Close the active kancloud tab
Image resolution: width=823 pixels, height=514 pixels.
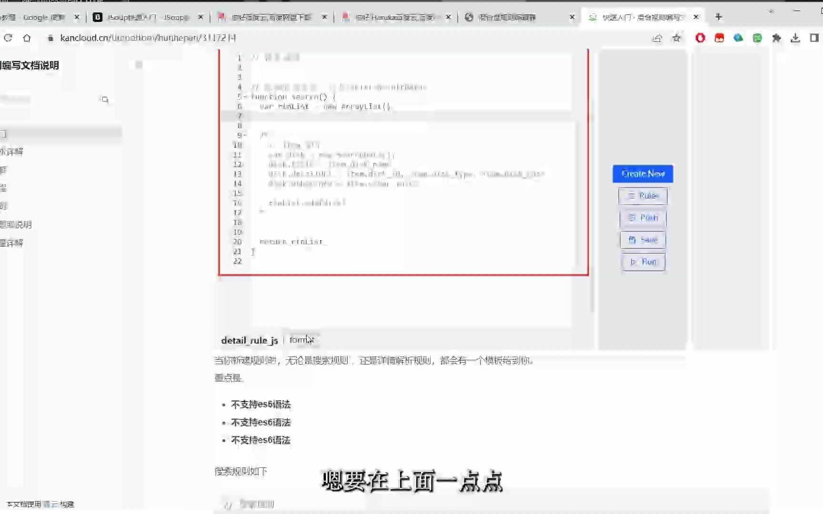click(696, 17)
